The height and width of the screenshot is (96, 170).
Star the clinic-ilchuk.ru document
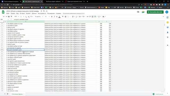(41, 11)
